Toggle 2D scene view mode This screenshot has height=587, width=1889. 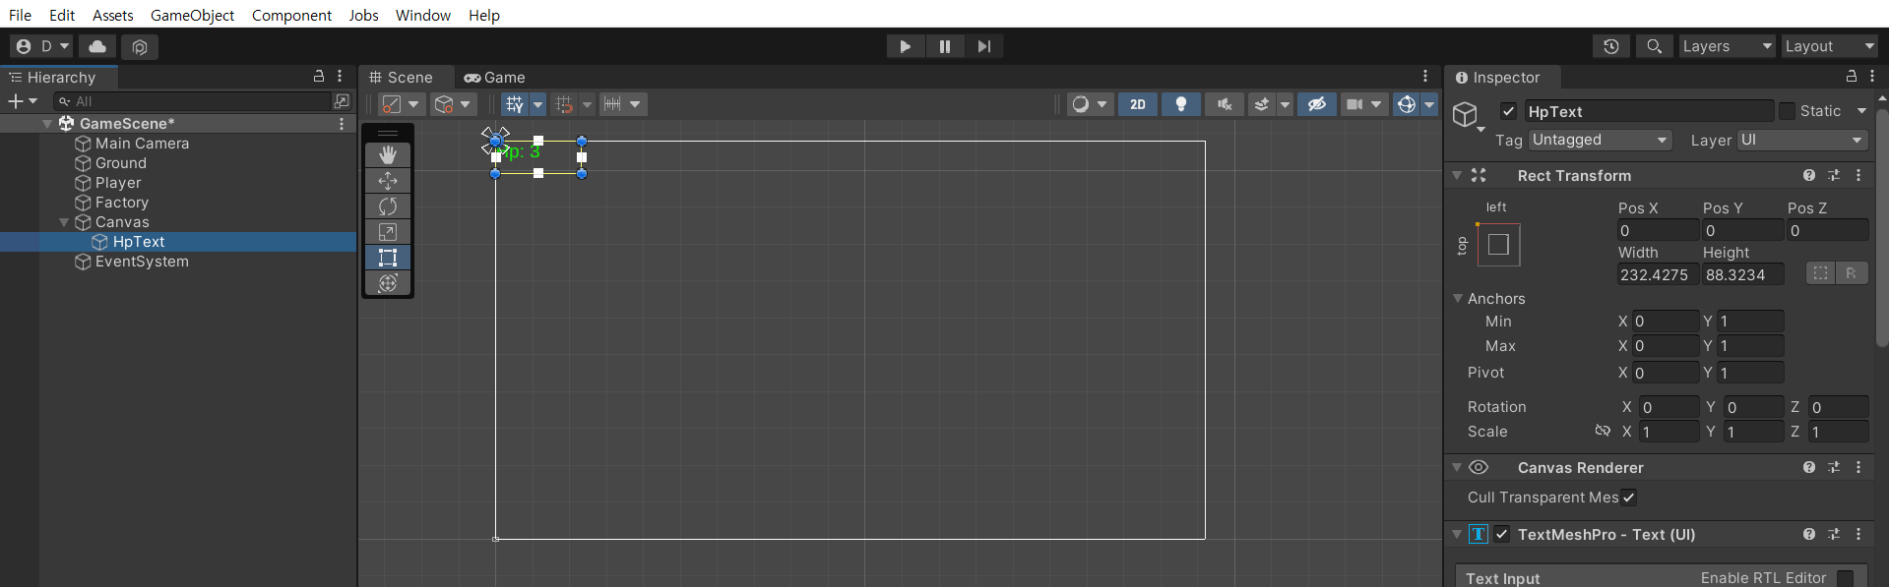[1138, 104]
